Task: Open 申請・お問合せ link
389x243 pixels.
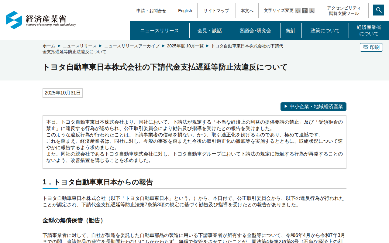Action: click(x=151, y=11)
